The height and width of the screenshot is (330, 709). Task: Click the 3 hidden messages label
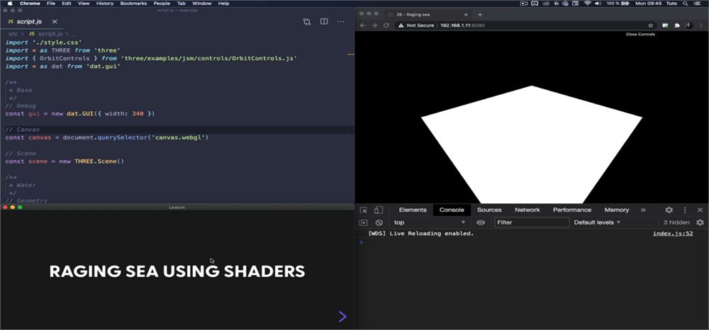click(x=676, y=222)
